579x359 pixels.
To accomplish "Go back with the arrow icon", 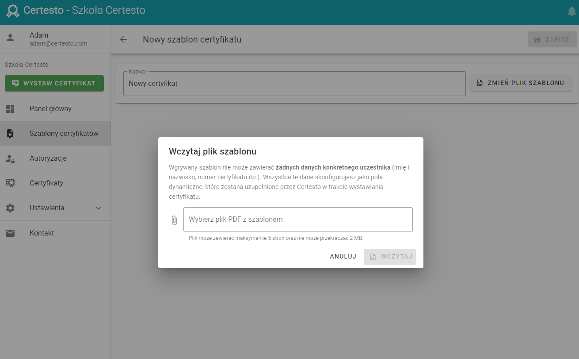I will (123, 39).
